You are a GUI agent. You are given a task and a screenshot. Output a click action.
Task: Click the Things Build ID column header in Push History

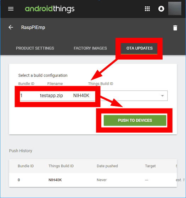pyautogui.click(x=61, y=166)
